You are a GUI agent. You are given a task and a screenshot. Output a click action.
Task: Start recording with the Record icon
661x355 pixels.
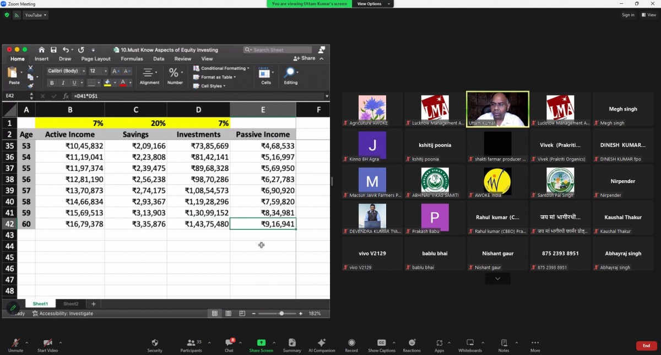point(351,343)
